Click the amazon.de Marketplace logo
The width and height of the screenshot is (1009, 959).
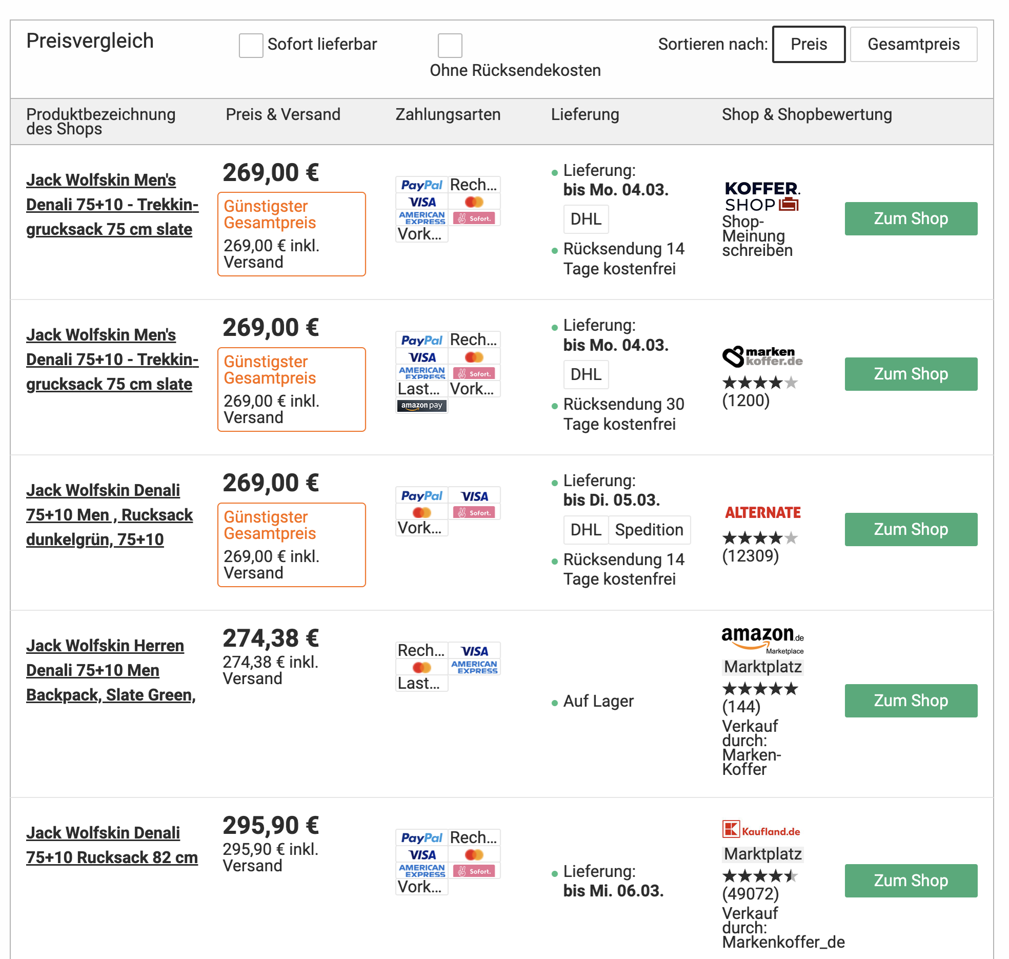pos(763,640)
